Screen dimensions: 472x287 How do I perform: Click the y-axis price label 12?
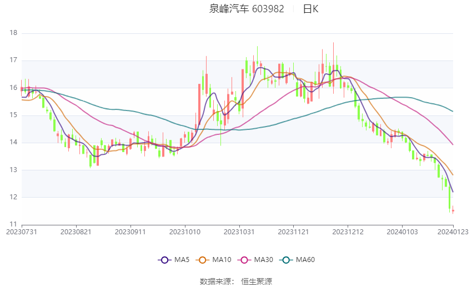(13, 197)
